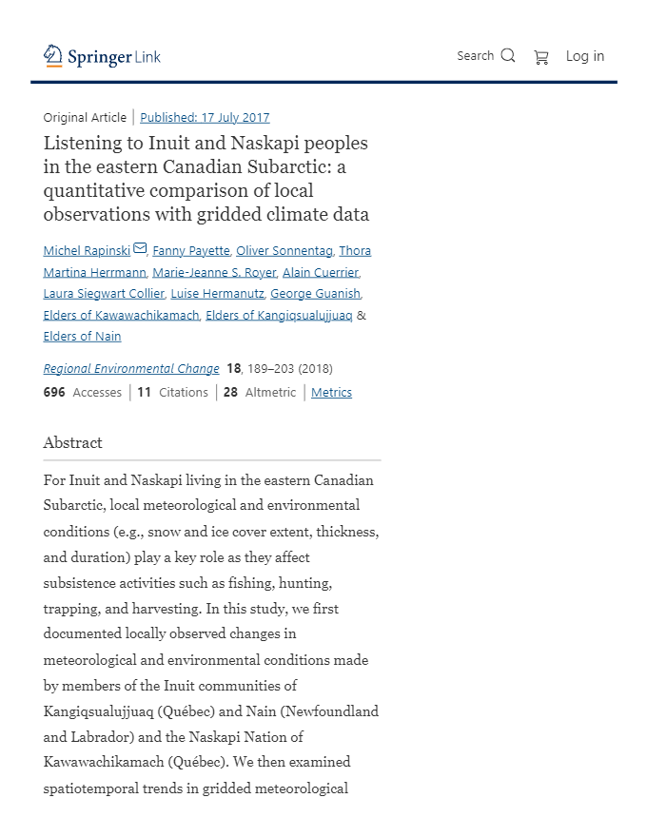The width and height of the screenshot is (647, 837).
Task: Click author Laura Siegwart Collier
Action: [x=103, y=294]
